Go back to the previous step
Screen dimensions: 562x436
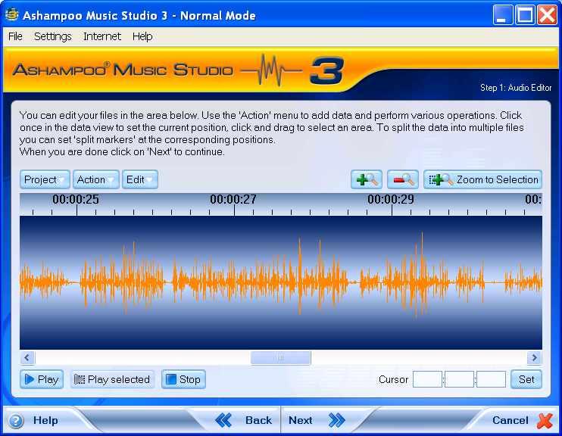tap(244, 420)
